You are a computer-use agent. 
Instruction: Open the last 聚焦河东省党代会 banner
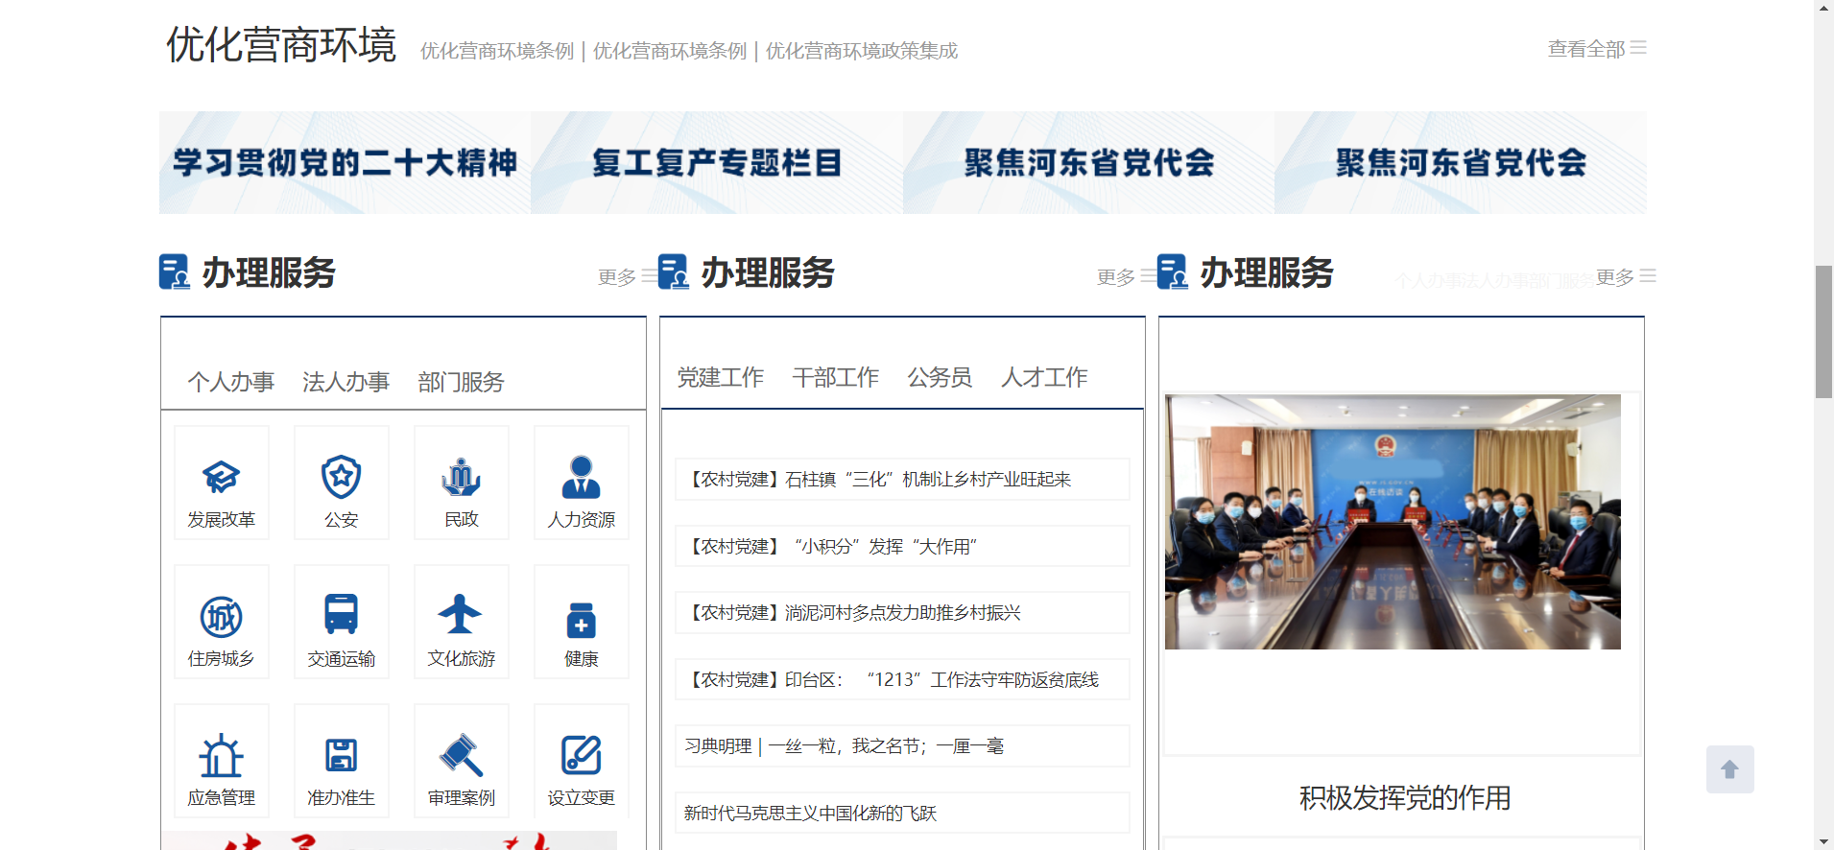[1461, 162]
